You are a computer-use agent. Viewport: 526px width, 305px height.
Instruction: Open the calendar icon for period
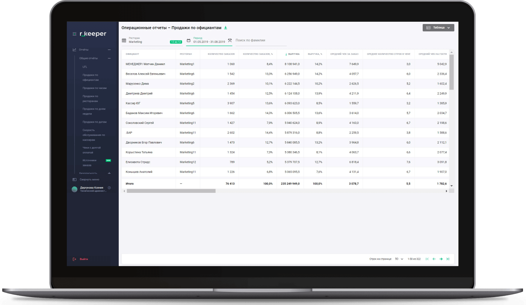point(189,40)
